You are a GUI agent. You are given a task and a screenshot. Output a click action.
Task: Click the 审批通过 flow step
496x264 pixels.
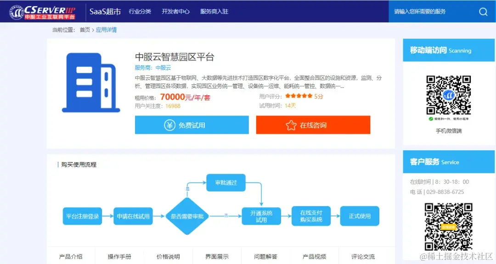click(226, 182)
